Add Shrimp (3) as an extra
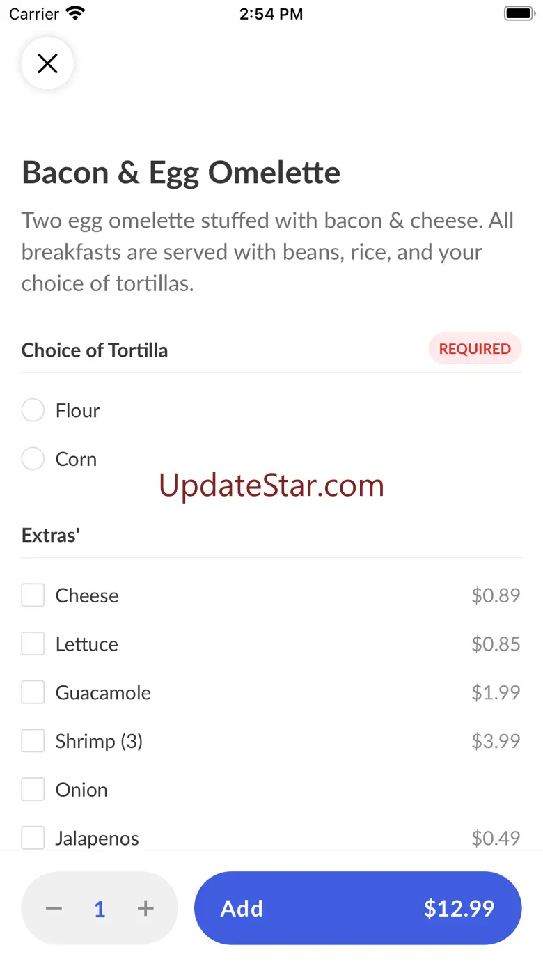 point(33,741)
